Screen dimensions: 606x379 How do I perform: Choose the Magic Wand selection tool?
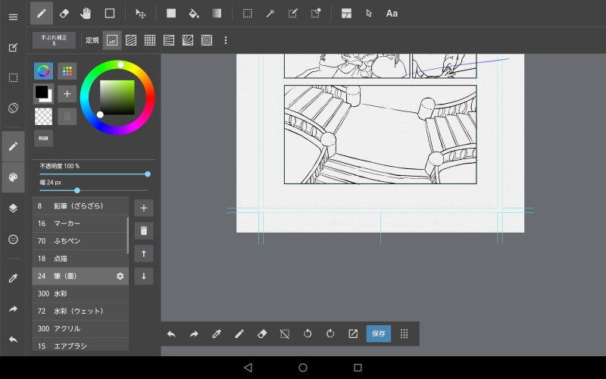[270, 13]
